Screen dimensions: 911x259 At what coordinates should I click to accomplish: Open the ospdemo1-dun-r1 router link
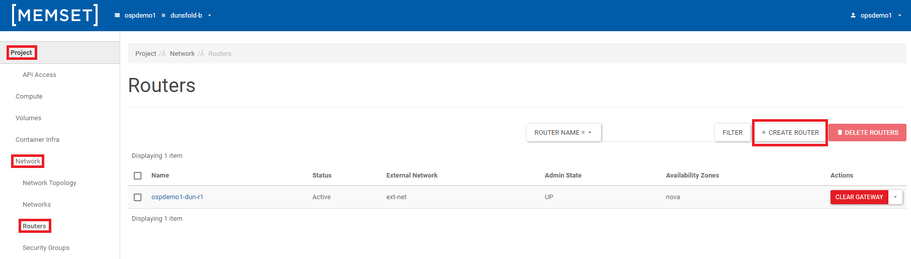pos(177,197)
